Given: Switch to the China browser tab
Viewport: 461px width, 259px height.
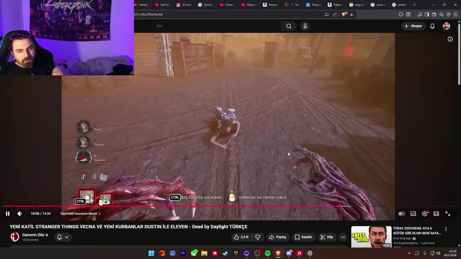Looking at the screenshot, I should pyautogui.click(x=228, y=5).
